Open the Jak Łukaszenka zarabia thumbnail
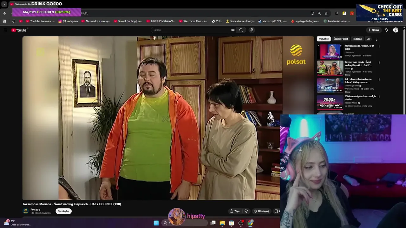The image size is (406, 228). tap(330, 85)
